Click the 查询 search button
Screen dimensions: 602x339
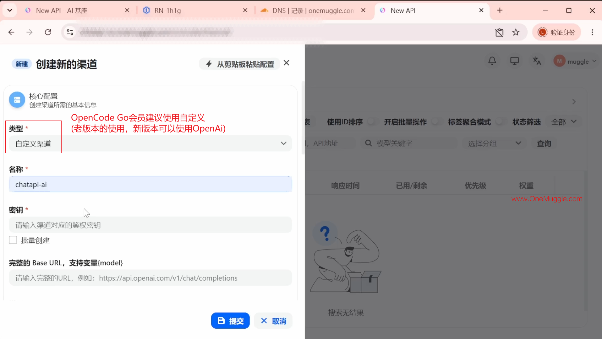coord(544,143)
